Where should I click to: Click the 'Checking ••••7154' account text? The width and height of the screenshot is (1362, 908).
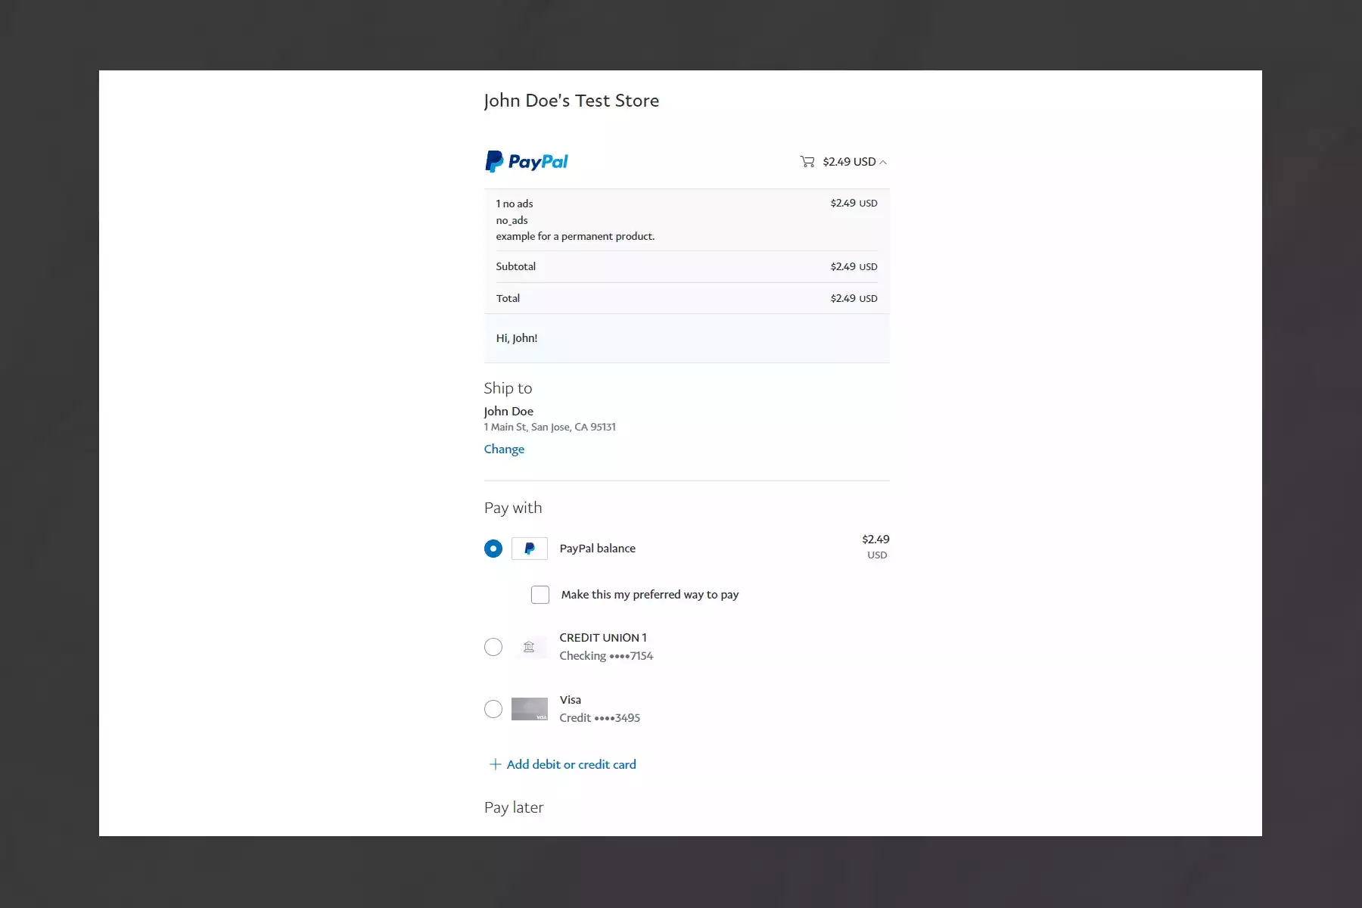pyautogui.click(x=606, y=656)
